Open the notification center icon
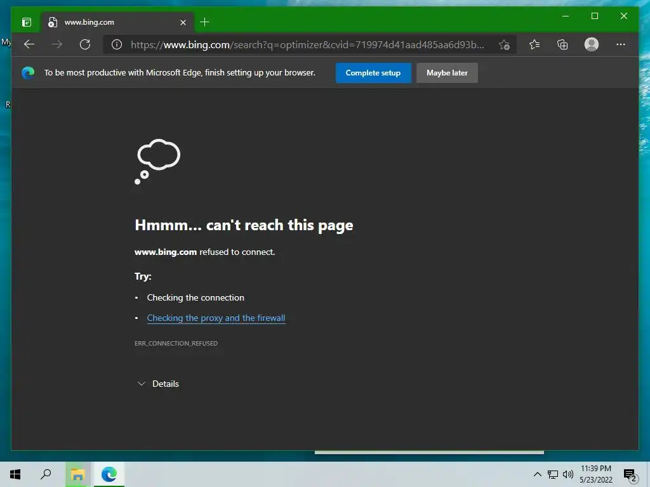This screenshot has height=487, width=650. click(630, 476)
